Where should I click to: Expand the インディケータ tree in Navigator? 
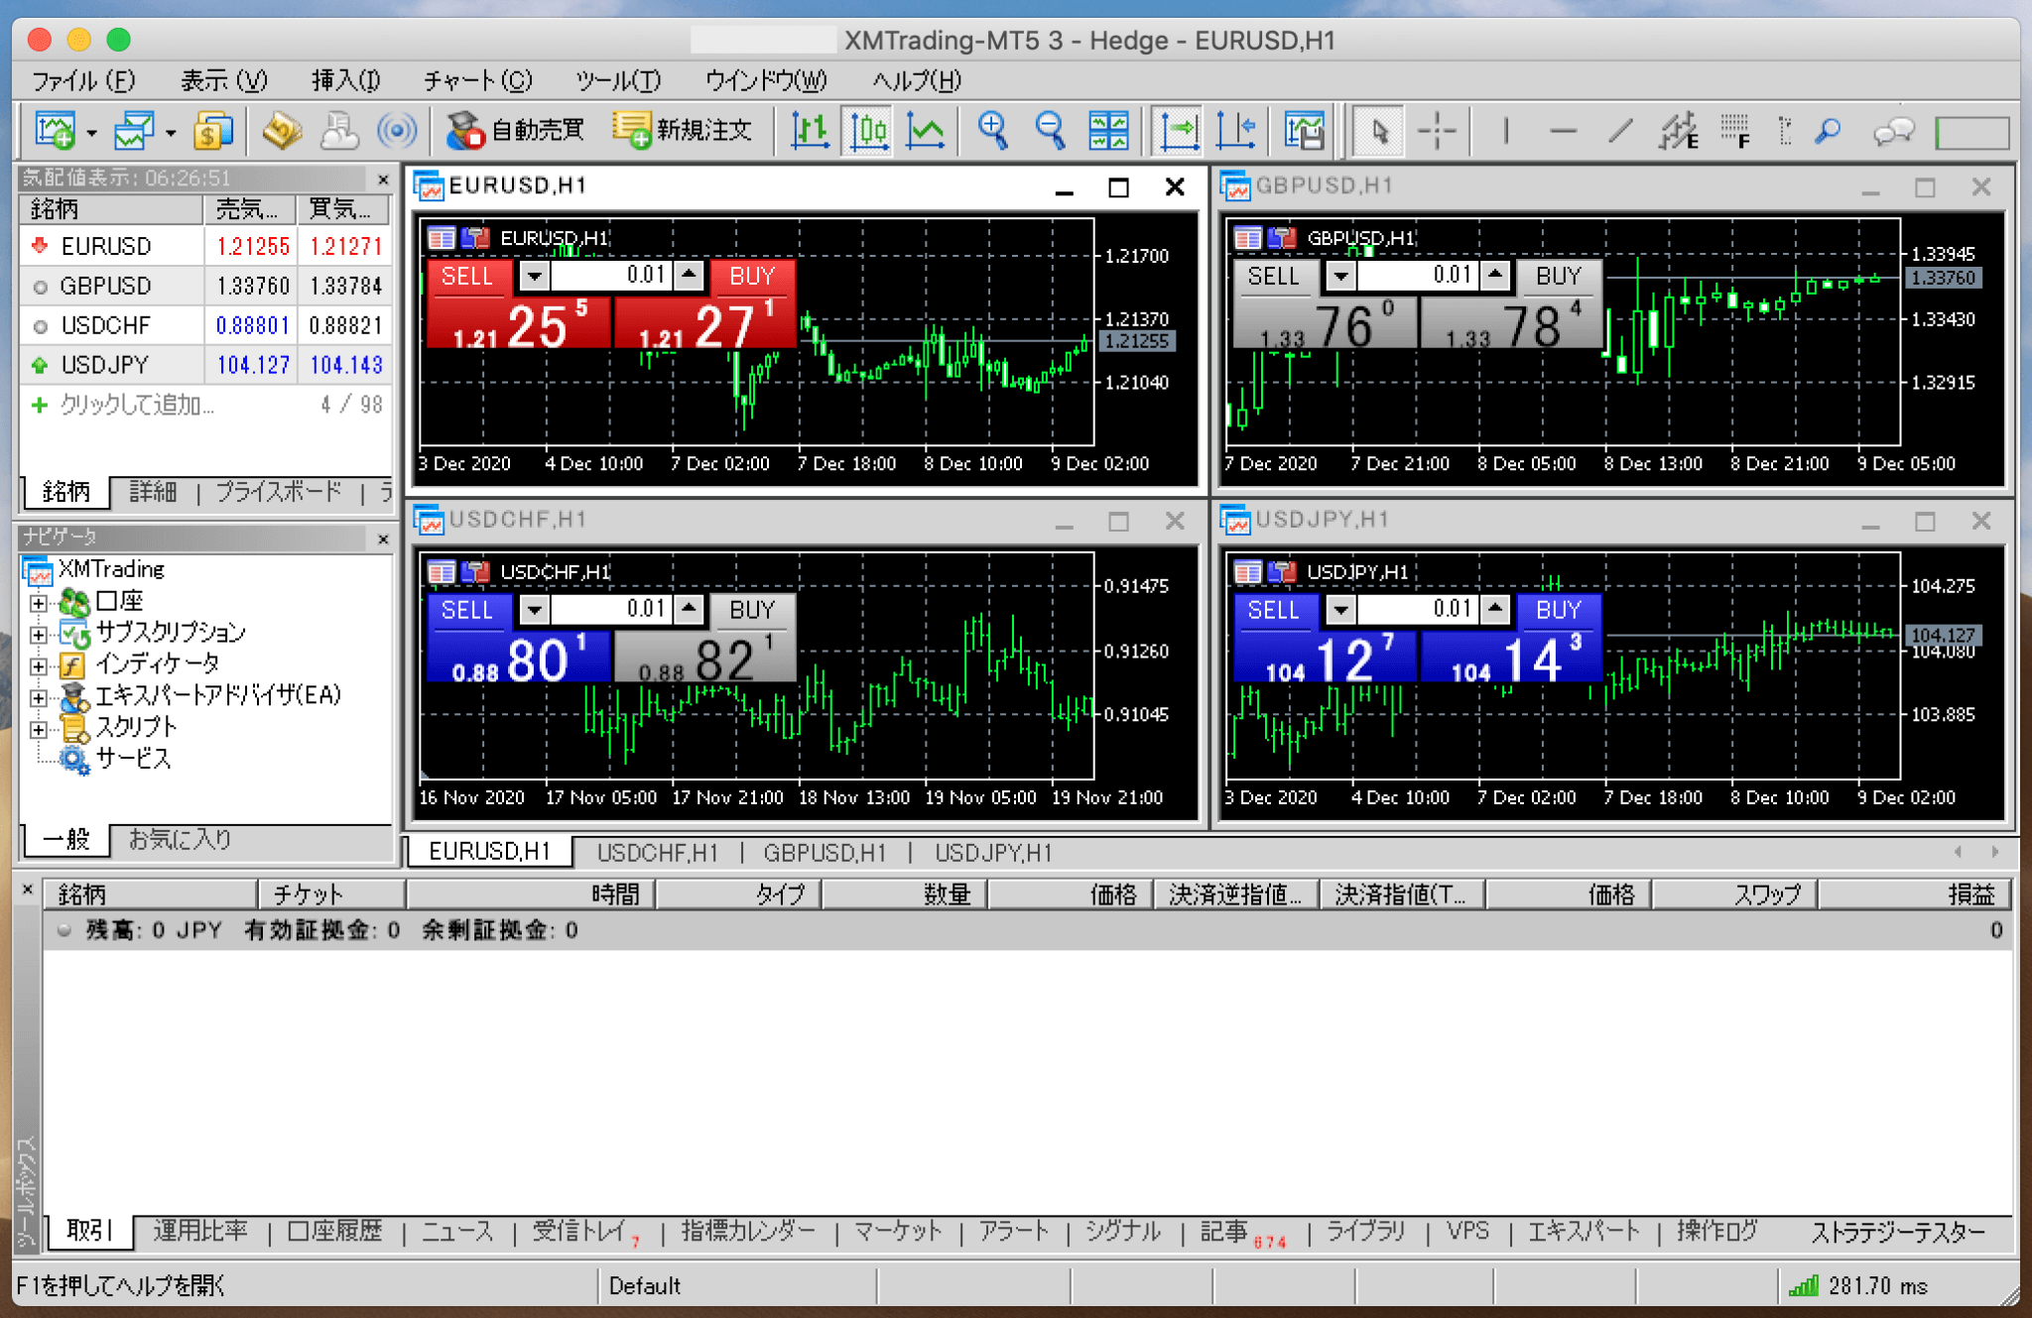point(37,663)
